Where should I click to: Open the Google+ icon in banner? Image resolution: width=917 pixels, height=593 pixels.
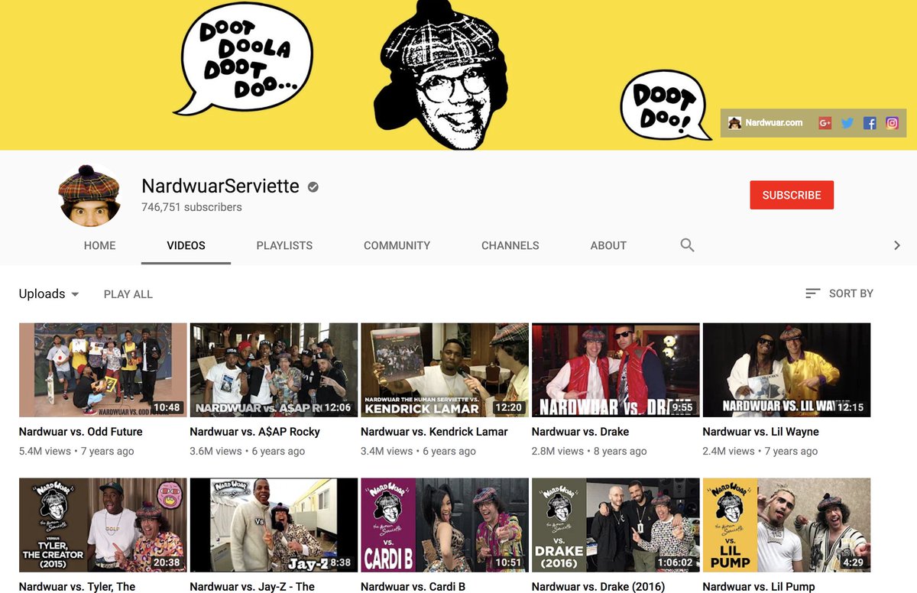[x=825, y=122]
